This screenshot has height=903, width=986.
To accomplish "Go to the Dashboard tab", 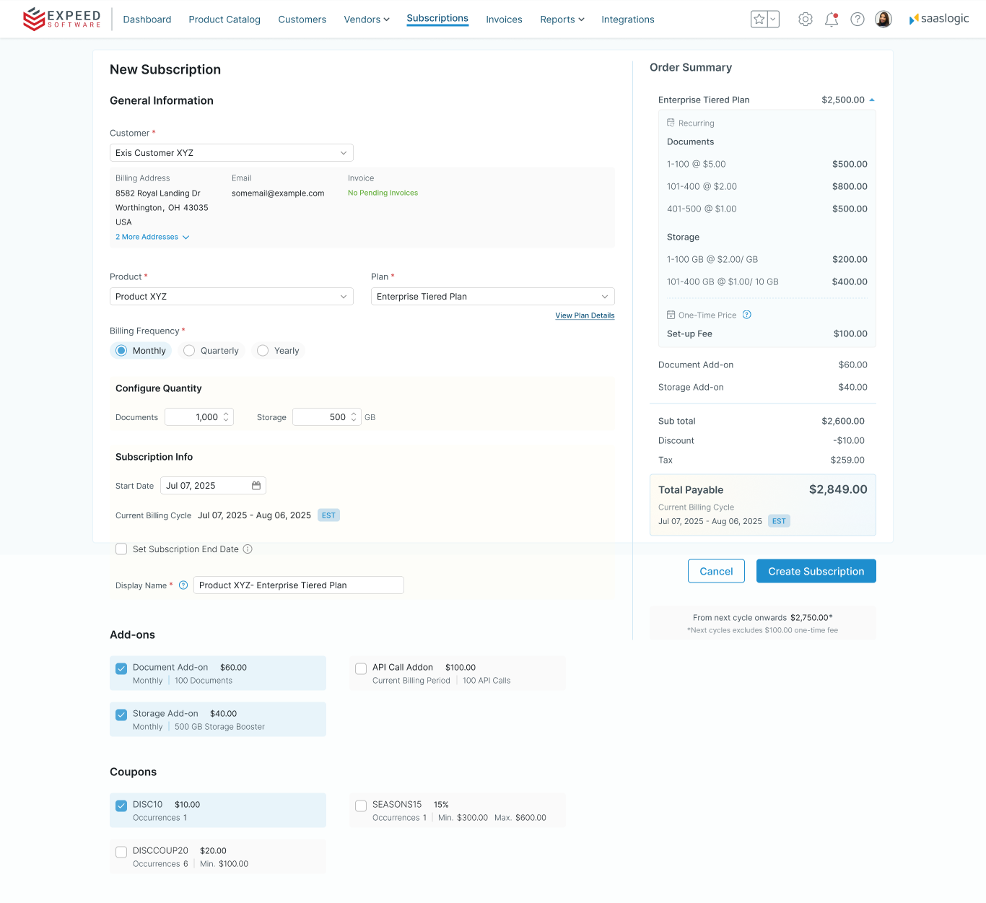I will (147, 19).
